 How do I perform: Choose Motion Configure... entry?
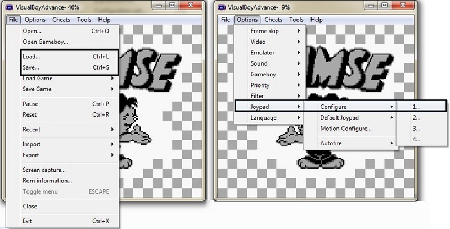coord(350,129)
